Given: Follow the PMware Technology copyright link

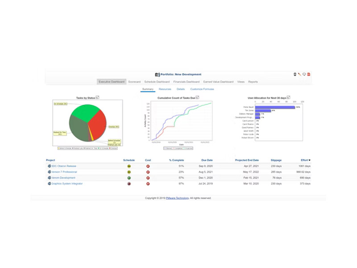Looking at the screenshot, I should point(177,197).
